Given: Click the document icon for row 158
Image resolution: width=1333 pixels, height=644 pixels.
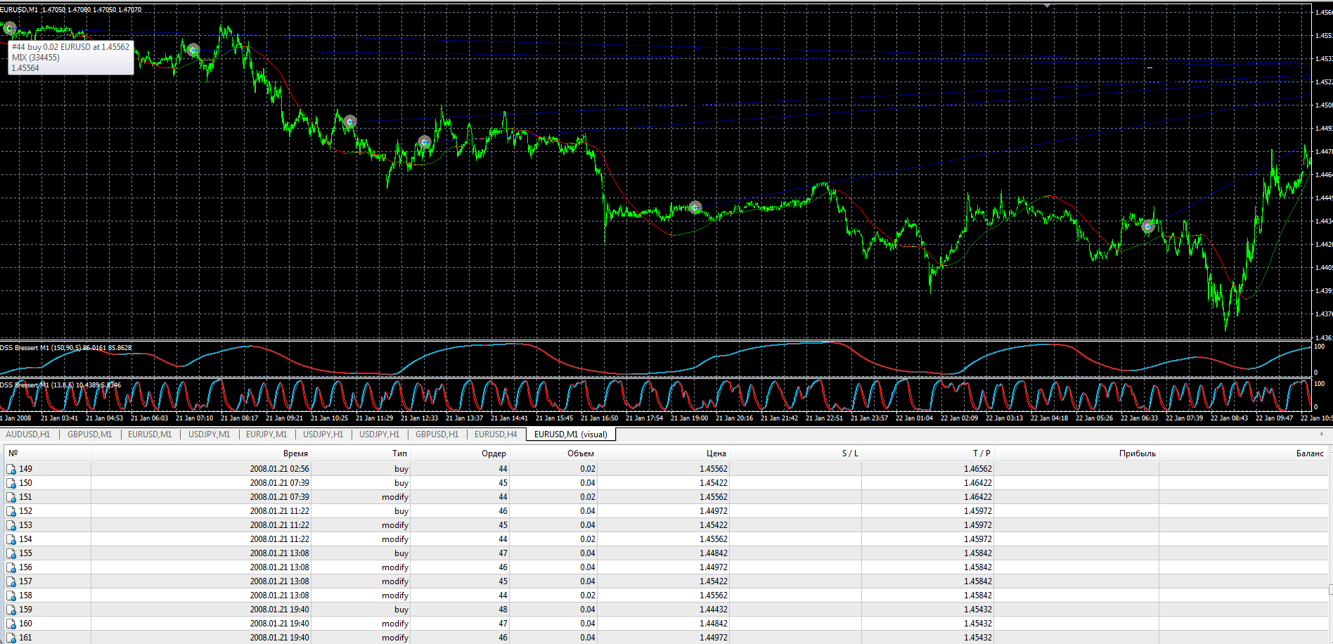Looking at the screenshot, I should [11, 595].
